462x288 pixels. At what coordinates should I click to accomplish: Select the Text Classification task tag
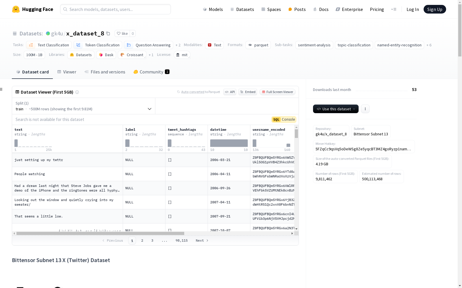tap(49, 45)
